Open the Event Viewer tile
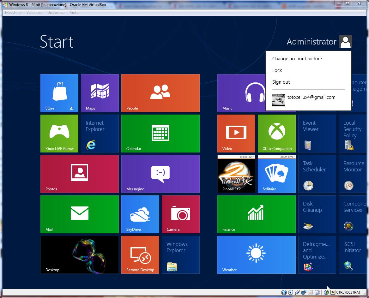 click(317, 134)
